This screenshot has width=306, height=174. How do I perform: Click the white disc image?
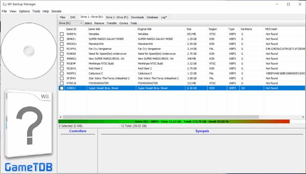(29, 51)
